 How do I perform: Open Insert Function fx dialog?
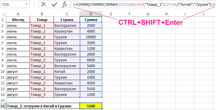tap(64, 5)
